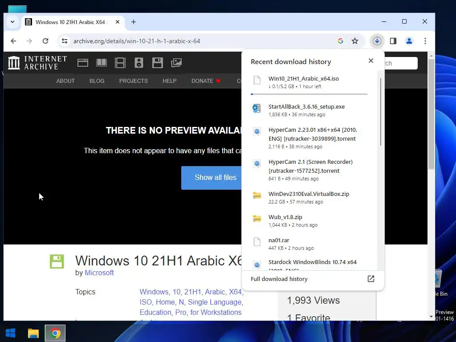456x342 pixels.
Task: Bookmark this page with the star icon
Action: click(x=355, y=41)
